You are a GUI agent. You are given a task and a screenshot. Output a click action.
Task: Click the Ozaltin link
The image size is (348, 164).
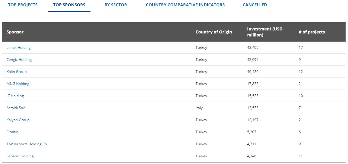(12, 132)
